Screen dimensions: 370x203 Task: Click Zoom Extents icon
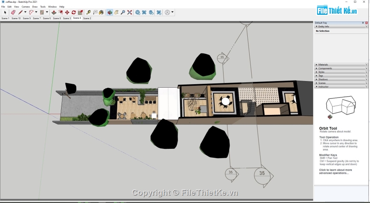click(130, 12)
